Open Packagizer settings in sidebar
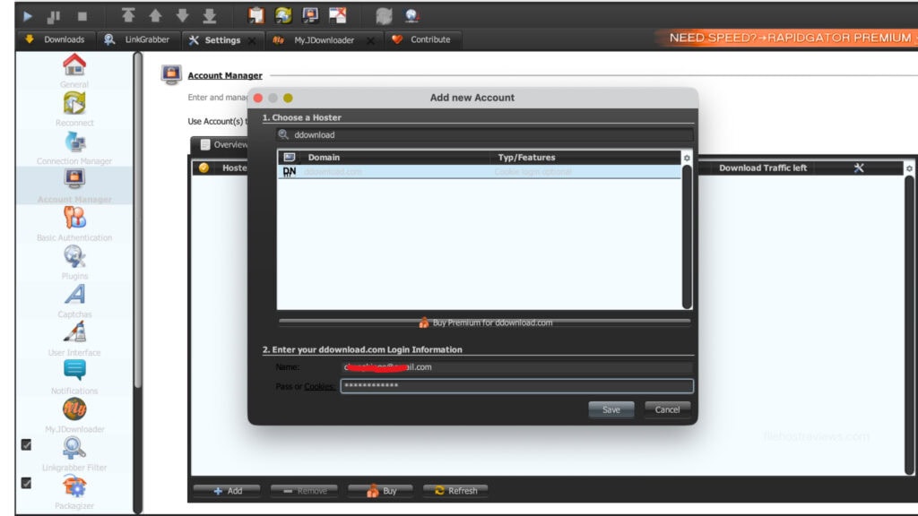Screen dimensions: 918x516 (74, 492)
